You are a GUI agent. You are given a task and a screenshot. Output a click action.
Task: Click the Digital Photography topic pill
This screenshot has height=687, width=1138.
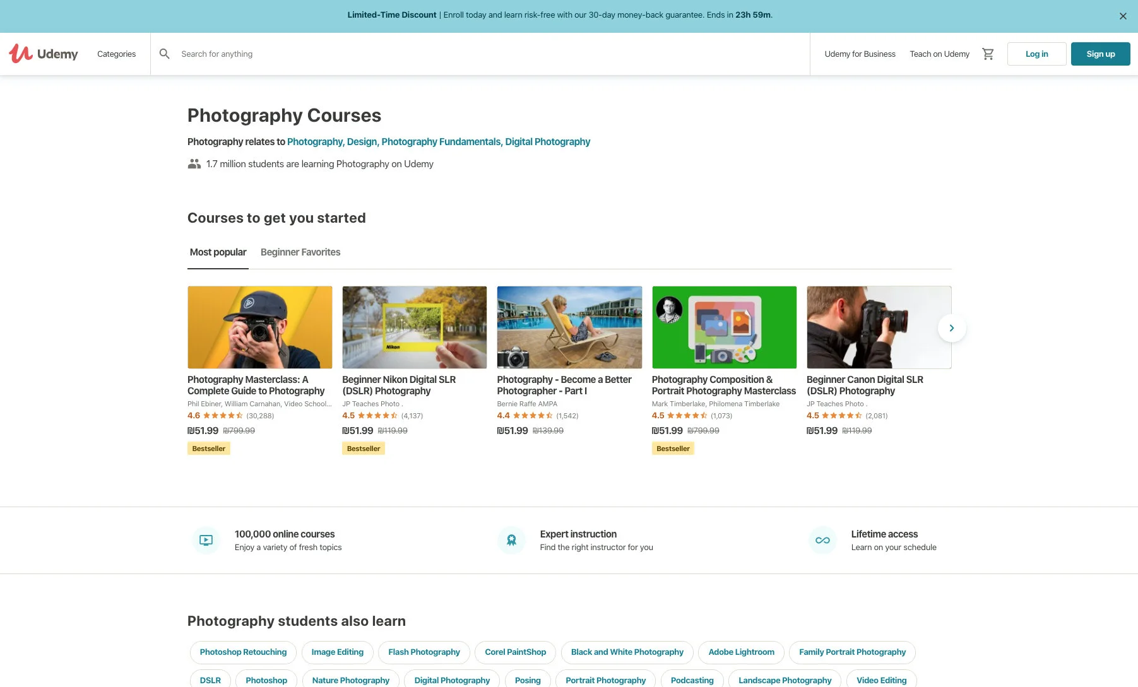(452, 680)
